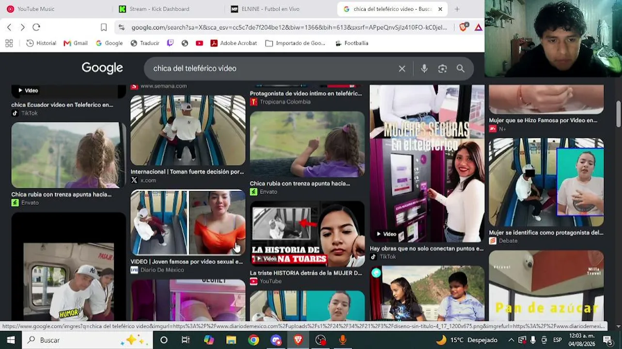Search by image with Google Lens

point(442,68)
